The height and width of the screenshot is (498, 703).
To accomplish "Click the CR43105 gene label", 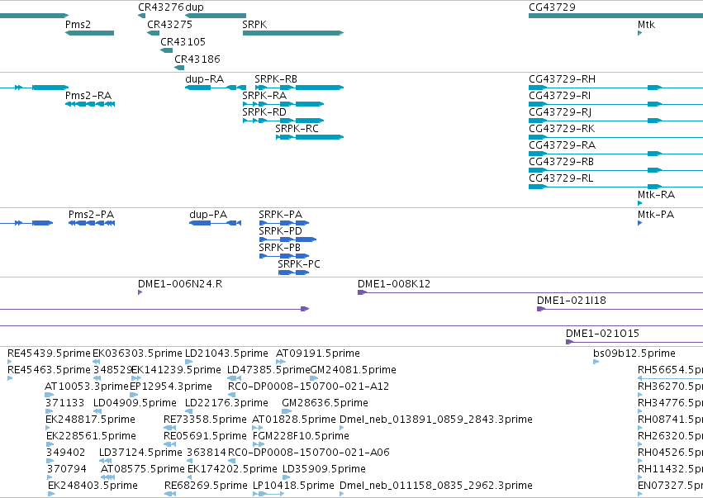I will [183, 42].
